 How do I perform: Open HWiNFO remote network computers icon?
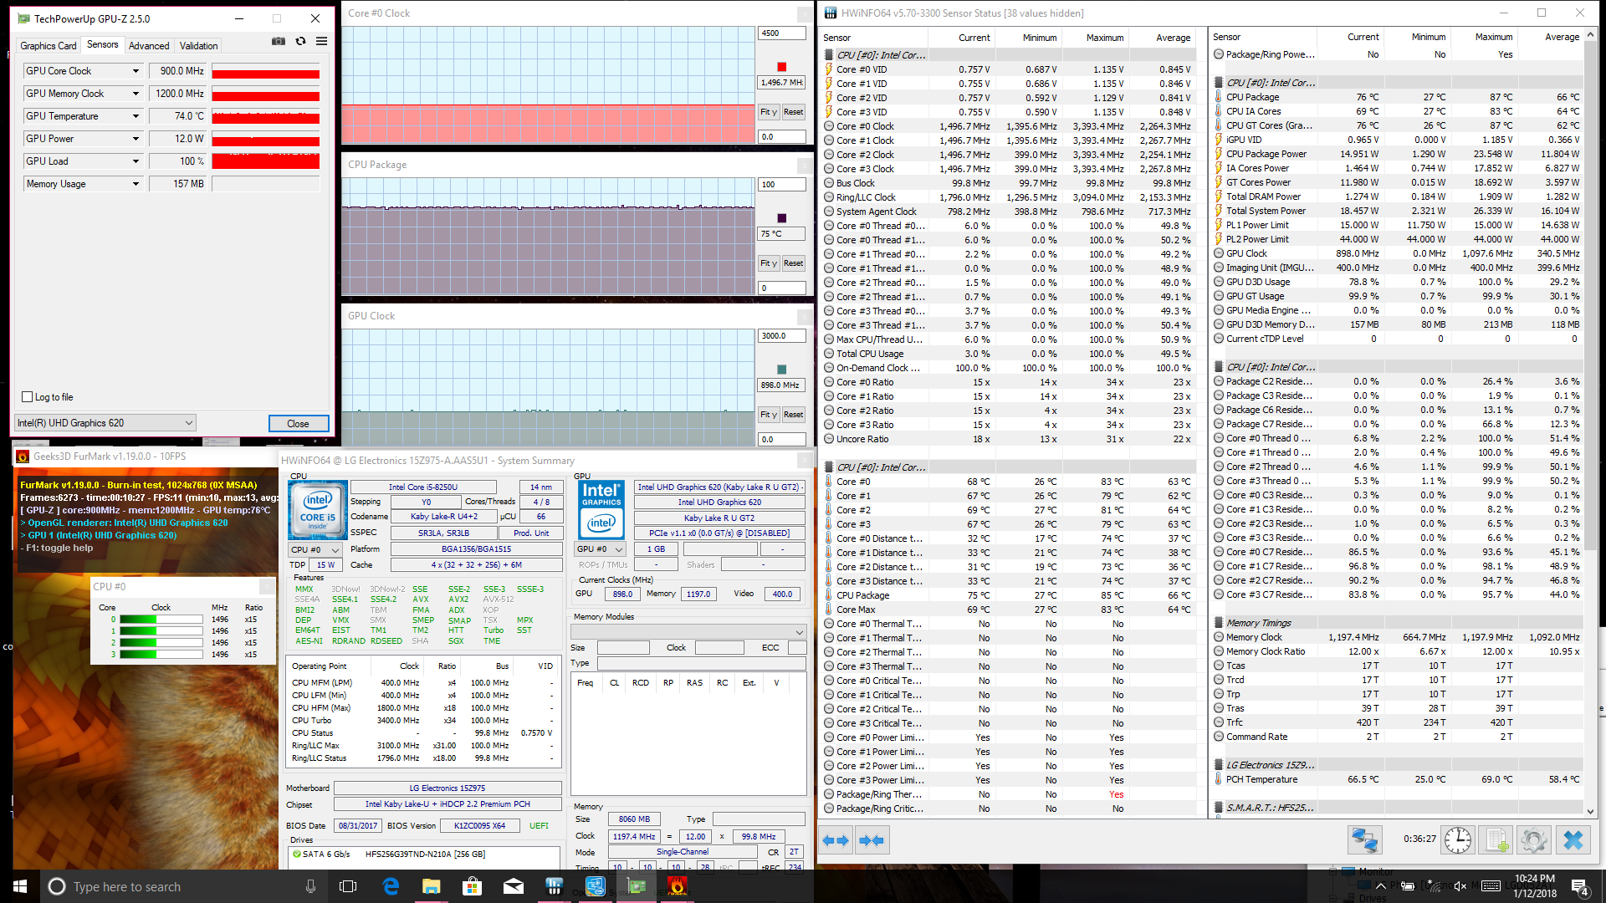click(x=1364, y=839)
